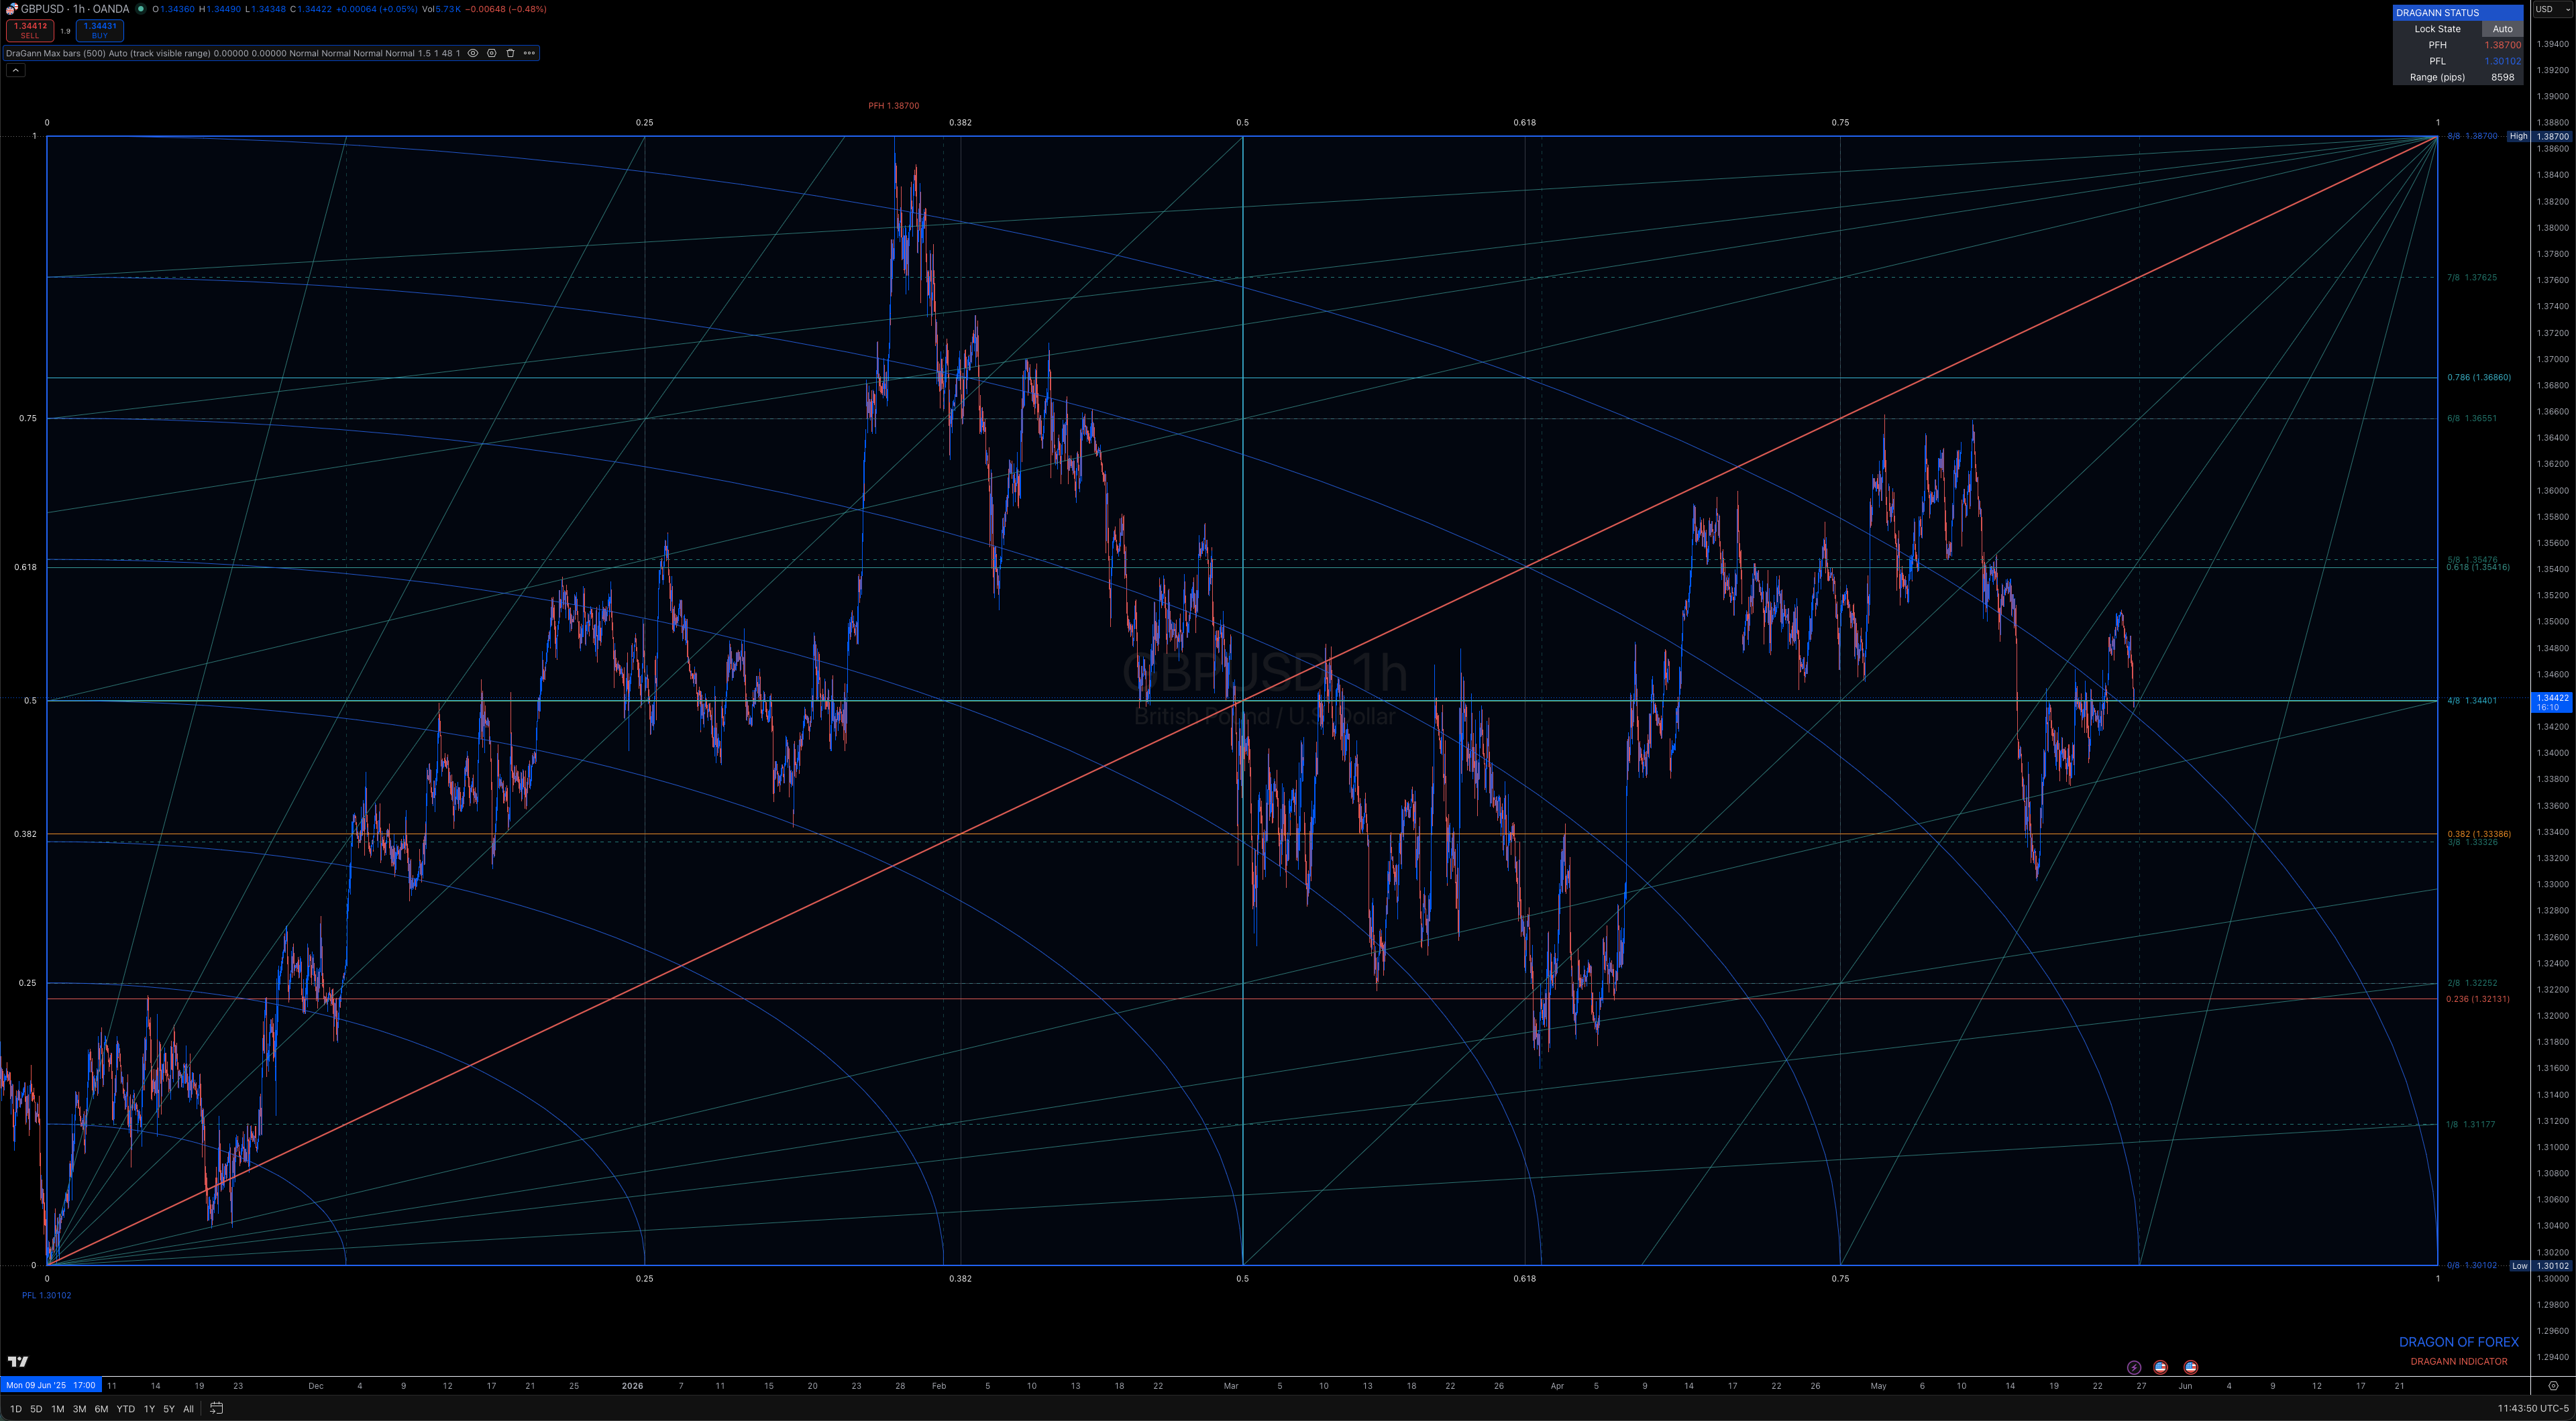
Task: Click the spread value 1.9
Action: (x=65, y=31)
